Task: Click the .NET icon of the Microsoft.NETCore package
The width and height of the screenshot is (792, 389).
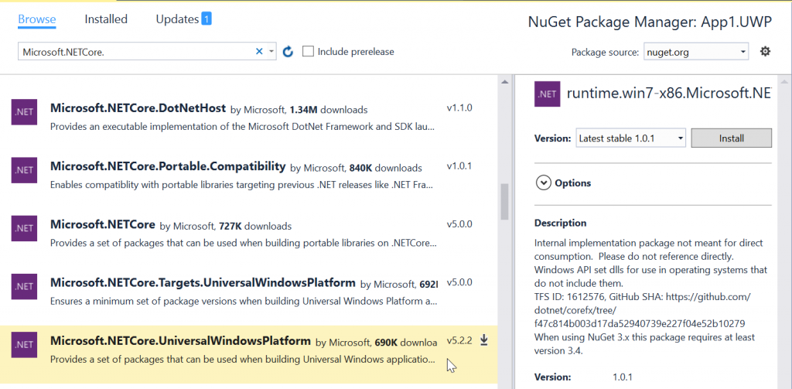Action: pyautogui.click(x=24, y=228)
